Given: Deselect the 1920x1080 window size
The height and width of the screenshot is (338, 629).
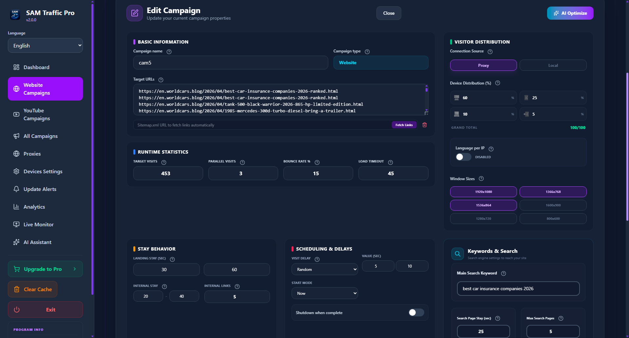Looking at the screenshot, I should click(x=484, y=192).
